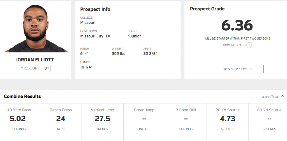
Task: Select the Broad Jump result card
Action: click(144, 122)
